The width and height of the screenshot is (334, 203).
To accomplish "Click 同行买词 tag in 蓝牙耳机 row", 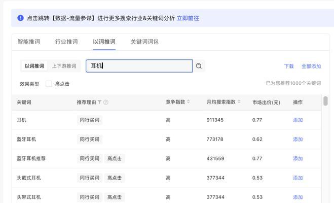I will pos(90,140).
